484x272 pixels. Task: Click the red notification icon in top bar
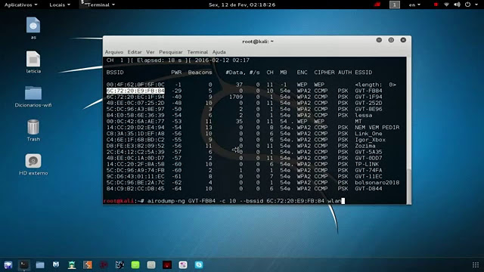[x=377, y=5]
